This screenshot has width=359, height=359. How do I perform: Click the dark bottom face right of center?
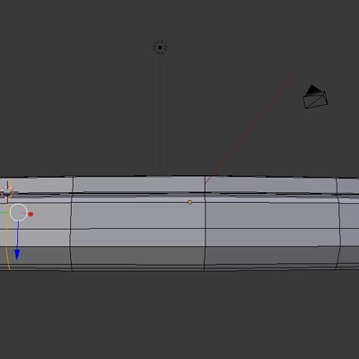[272, 256]
